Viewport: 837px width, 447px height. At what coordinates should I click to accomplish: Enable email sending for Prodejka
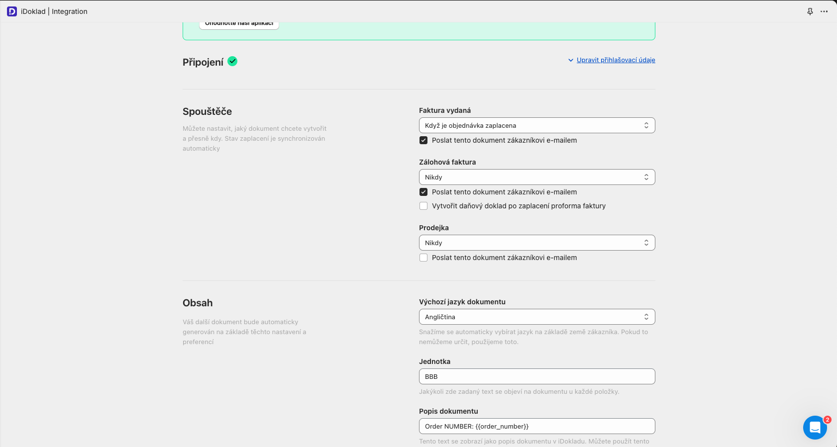point(423,258)
